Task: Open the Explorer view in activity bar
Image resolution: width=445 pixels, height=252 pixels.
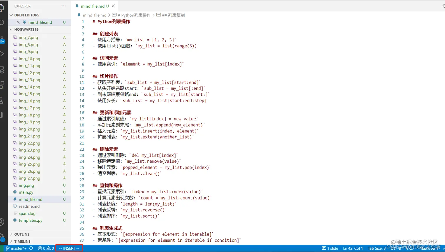Action: click(1, 8)
